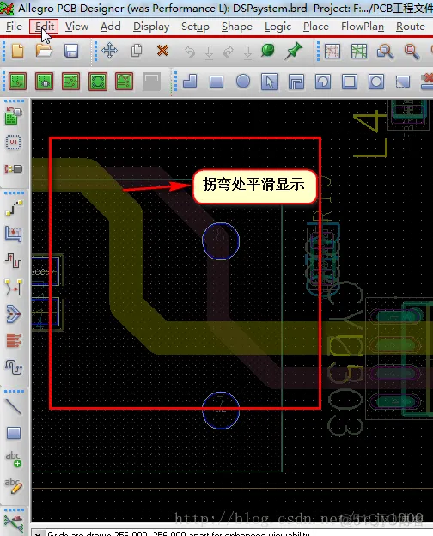Open the FlowPlan menu
433x536 pixels.
(x=363, y=27)
